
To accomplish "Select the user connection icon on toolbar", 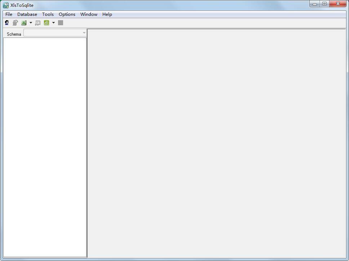I will tap(7, 22).
